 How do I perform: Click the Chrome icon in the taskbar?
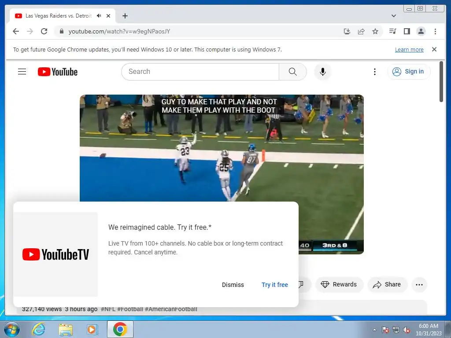pyautogui.click(x=120, y=329)
